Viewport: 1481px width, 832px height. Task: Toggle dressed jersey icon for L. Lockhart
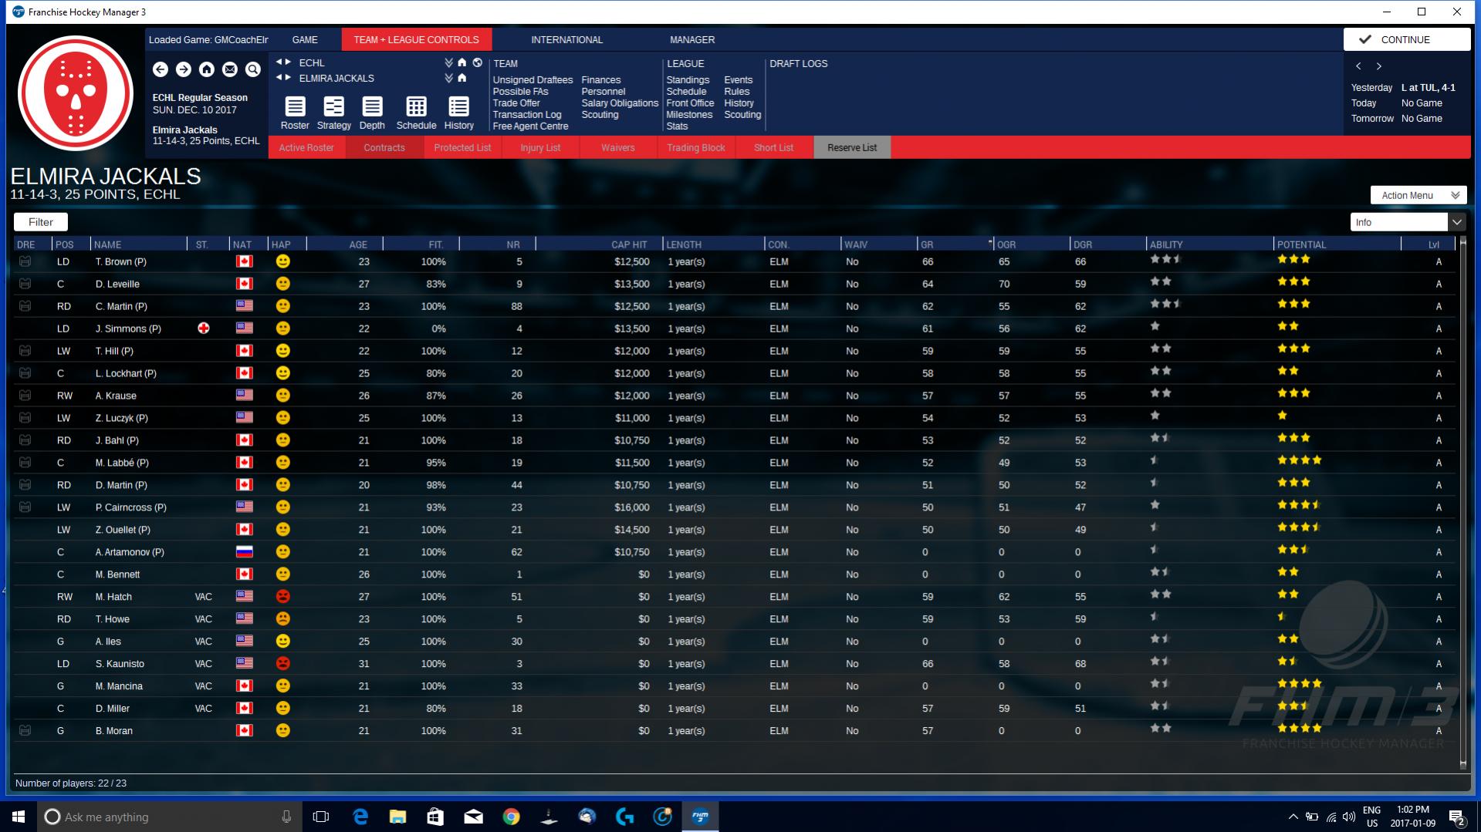coord(25,373)
